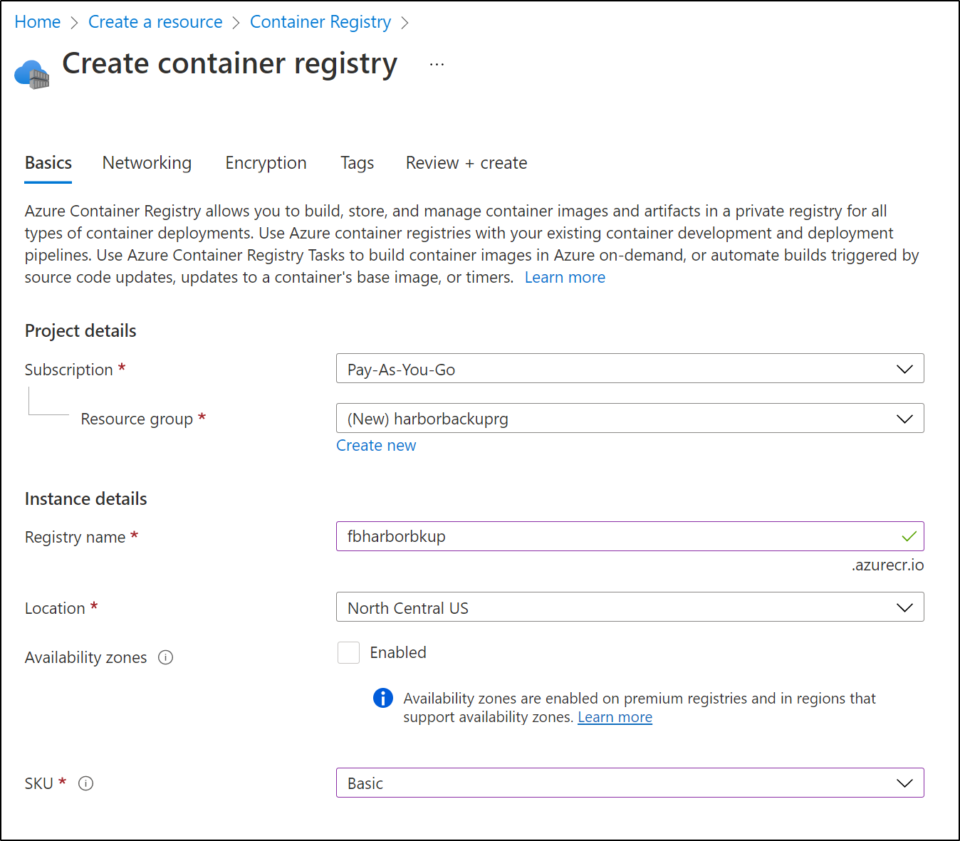
Task: Click the Create container registry heading
Action: pos(229,63)
